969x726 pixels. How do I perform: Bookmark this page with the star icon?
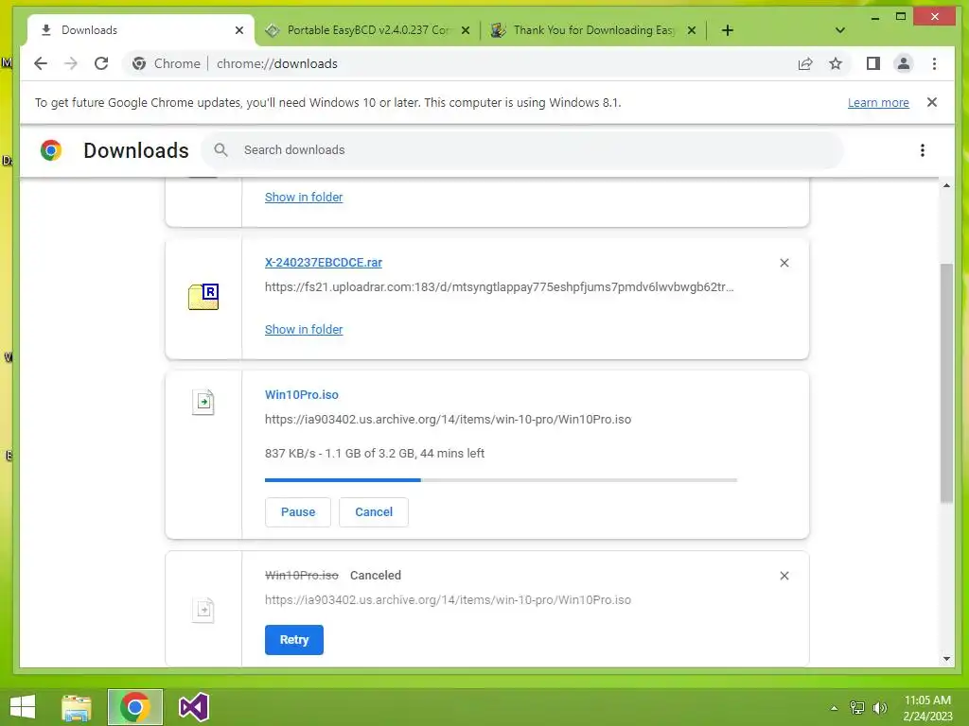coord(836,63)
